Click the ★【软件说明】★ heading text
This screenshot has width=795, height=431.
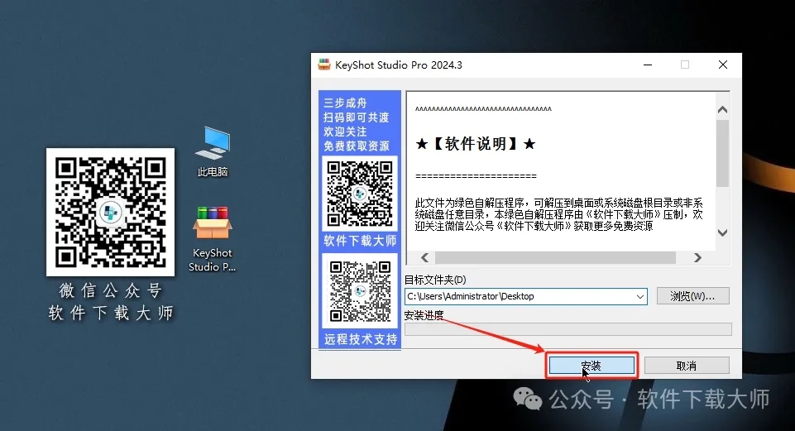tap(476, 144)
